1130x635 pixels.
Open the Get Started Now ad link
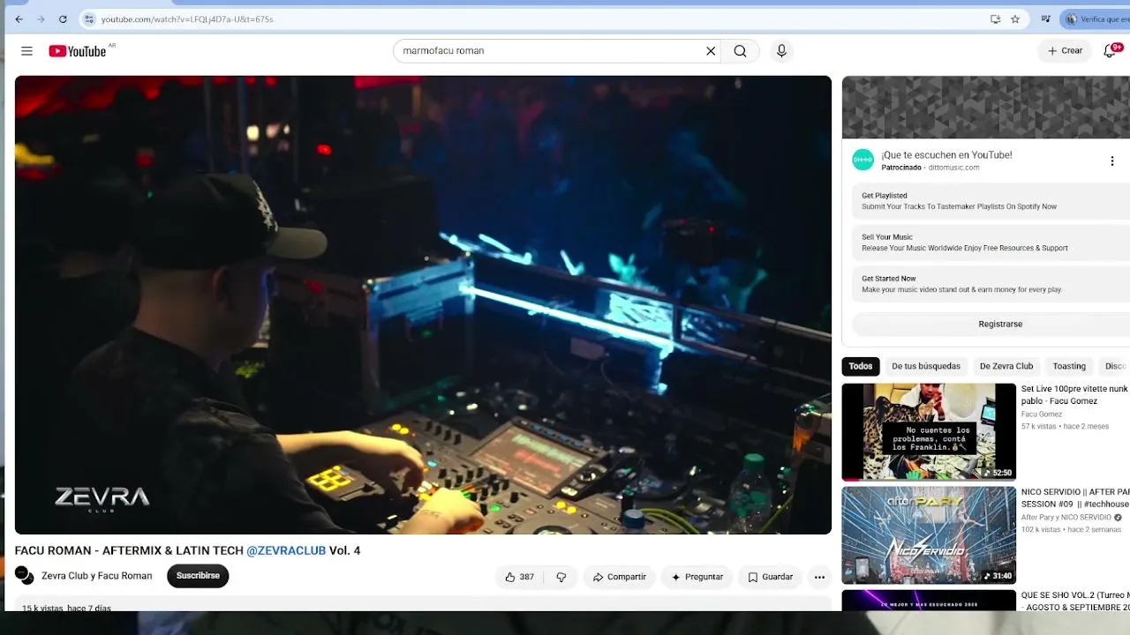point(991,284)
